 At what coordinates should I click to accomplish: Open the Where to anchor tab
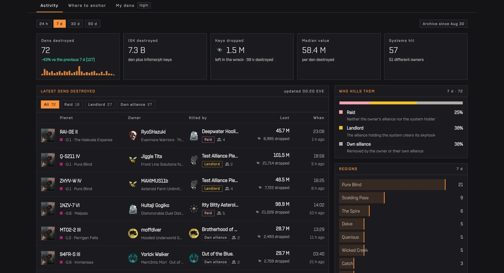point(87,6)
